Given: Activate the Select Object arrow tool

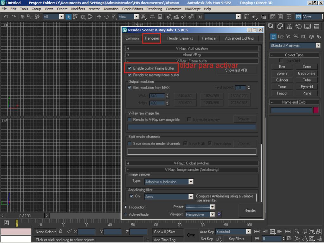Looking at the screenshot, I should click(x=68, y=17).
